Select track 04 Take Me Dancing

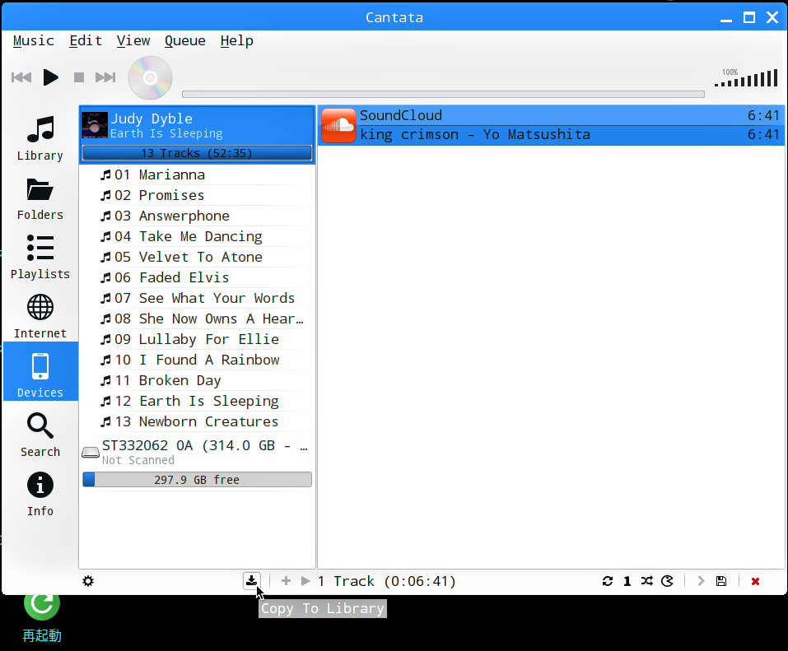[197, 236]
